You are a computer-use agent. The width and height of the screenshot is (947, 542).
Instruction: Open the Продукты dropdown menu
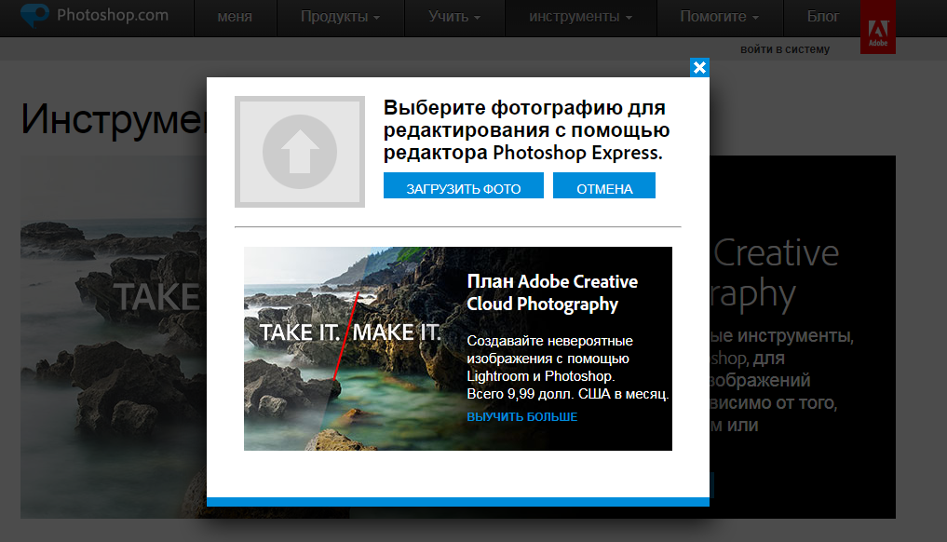[341, 16]
